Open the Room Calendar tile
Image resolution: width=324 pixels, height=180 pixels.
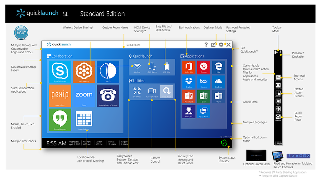[84, 119]
